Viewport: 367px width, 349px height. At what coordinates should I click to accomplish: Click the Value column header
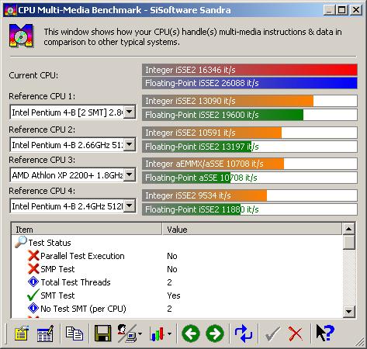point(252,230)
